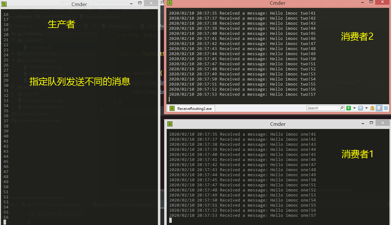The width and height of the screenshot is (391, 225).
Task: Click the green plus new console icon
Action: [x=349, y=108]
